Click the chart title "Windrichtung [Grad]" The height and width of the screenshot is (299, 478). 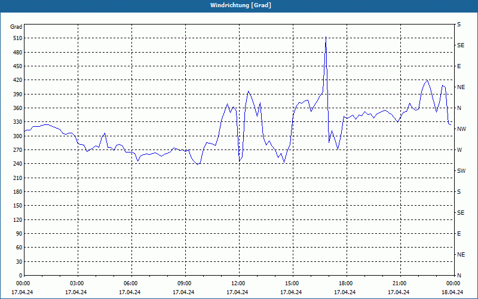[x=241, y=5]
